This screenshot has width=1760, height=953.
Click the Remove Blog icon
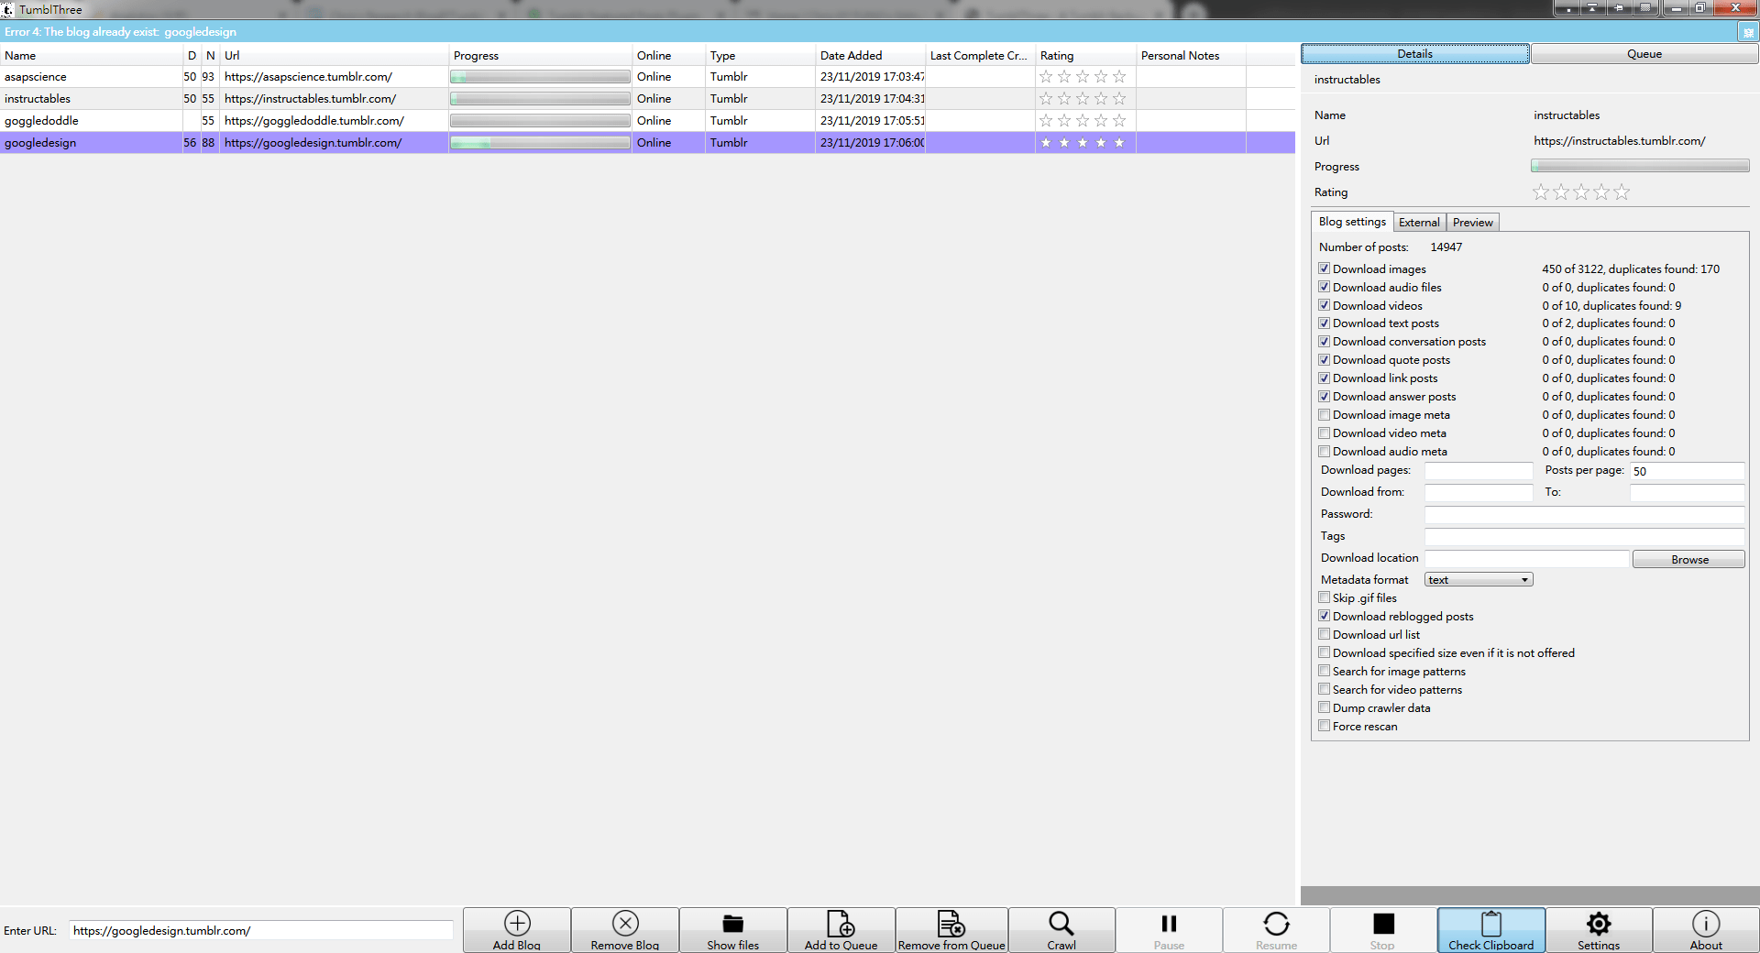625,923
